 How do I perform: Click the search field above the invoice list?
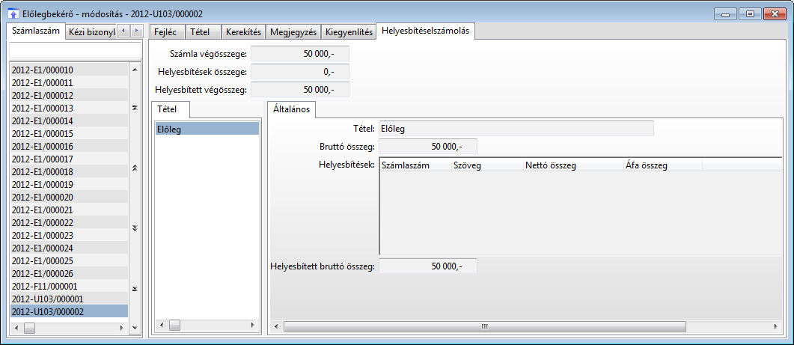pos(75,49)
